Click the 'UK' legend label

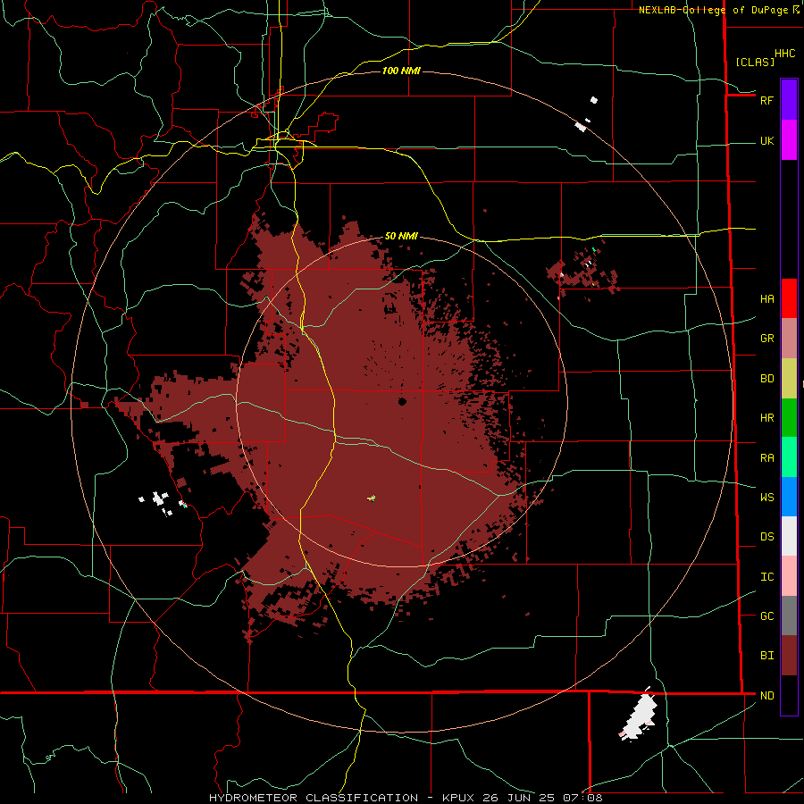pyautogui.click(x=766, y=140)
